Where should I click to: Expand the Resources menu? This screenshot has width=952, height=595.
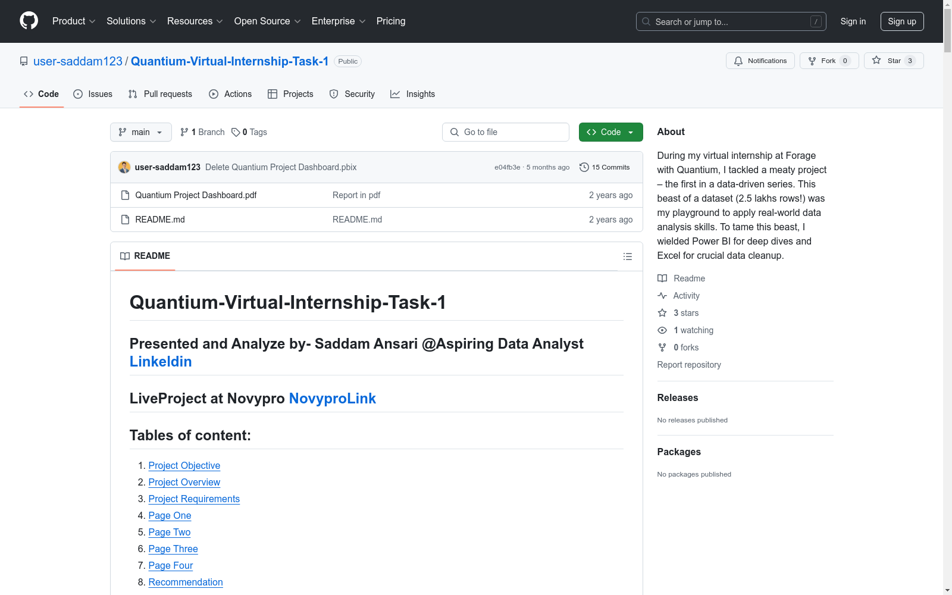point(195,21)
